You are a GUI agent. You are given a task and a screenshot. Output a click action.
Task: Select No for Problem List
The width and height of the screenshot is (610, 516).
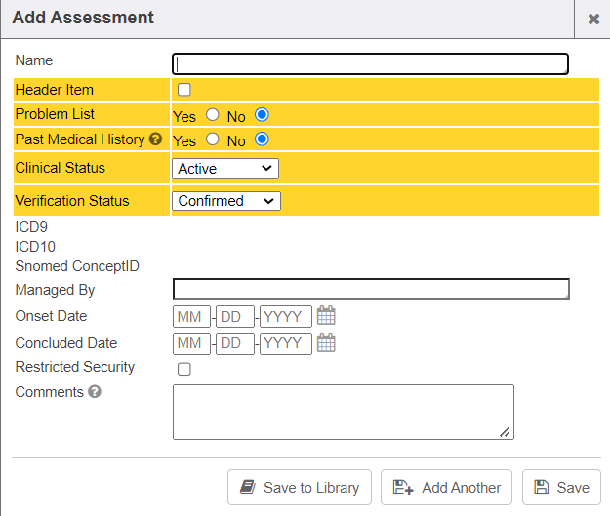(x=262, y=115)
